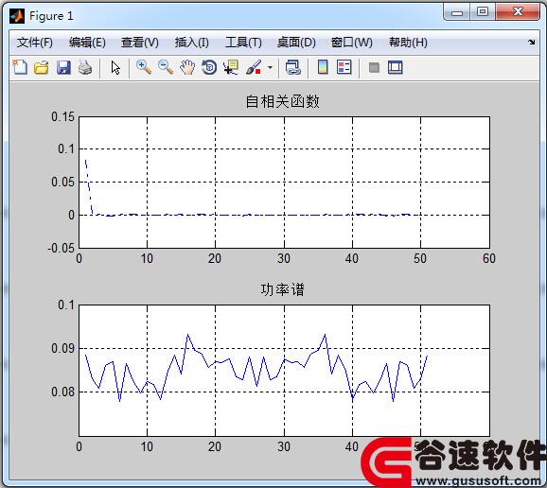Click the dock figure arrow
The width and height of the screenshot is (547, 488).
click(x=531, y=43)
